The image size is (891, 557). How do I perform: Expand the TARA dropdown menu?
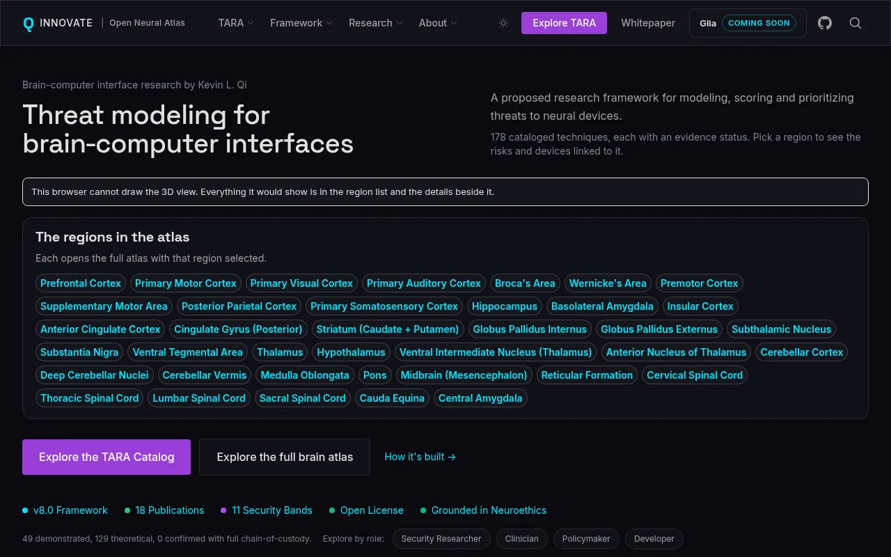pos(236,23)
